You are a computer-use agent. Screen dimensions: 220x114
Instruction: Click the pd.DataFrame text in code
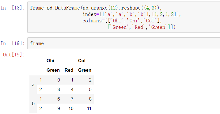63,8
